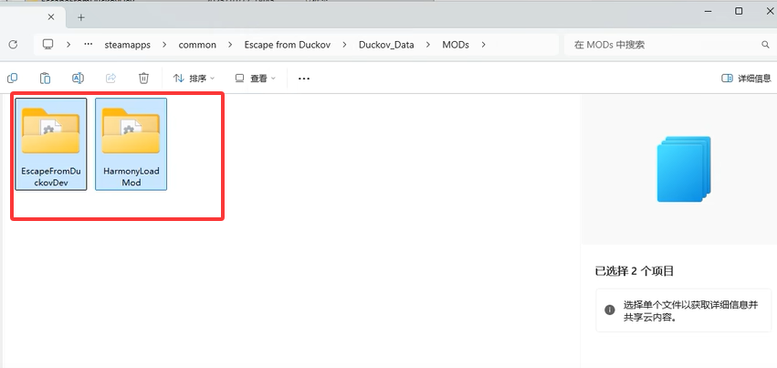
Task: Toggle the 详细信息 details pane button
Action: (x=745, y=79)
